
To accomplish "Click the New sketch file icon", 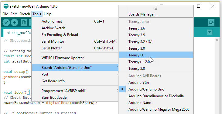I will [x=24, y=23].
